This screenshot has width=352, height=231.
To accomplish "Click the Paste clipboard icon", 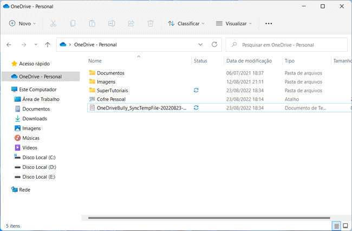I will click(x=92, y=24).
